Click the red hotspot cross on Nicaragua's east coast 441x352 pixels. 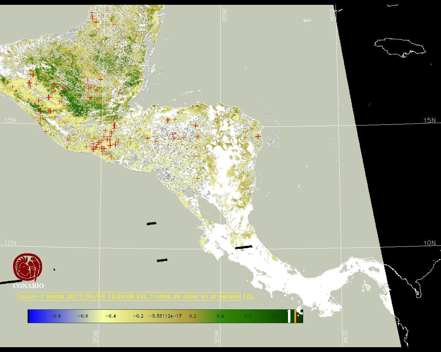pos(258,136)
